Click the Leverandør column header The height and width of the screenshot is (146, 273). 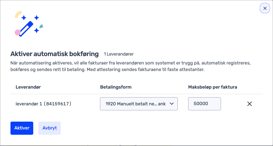pos(28,87)
